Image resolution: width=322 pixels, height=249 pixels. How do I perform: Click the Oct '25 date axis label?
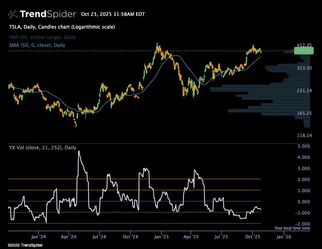252,236
